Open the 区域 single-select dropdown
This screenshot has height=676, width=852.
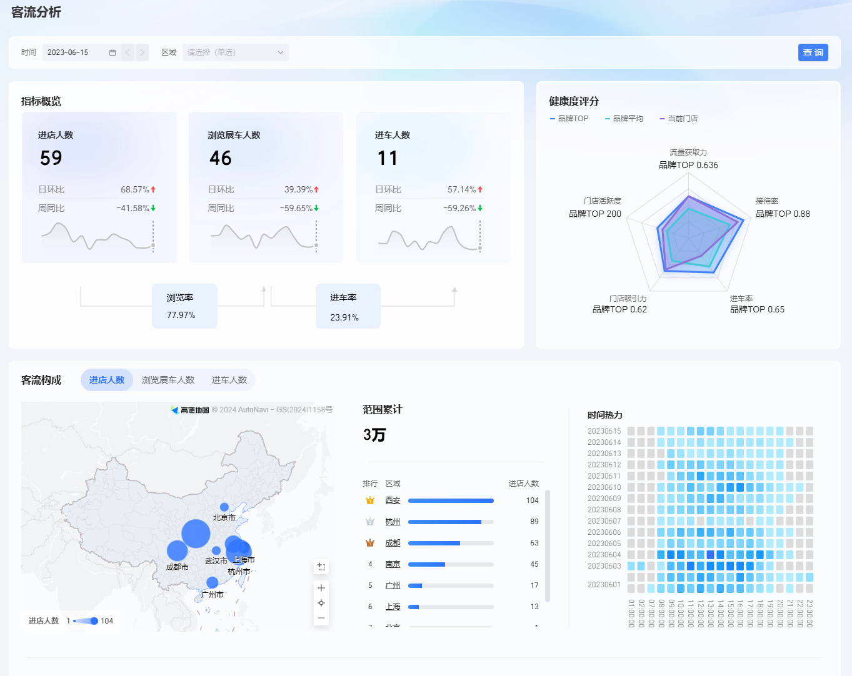[236, 52]
